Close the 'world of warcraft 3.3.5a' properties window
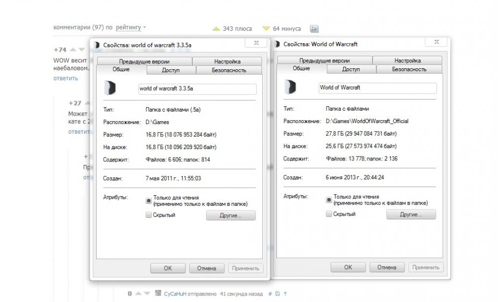This screenshot has height=302, width=498. [256, 42]
